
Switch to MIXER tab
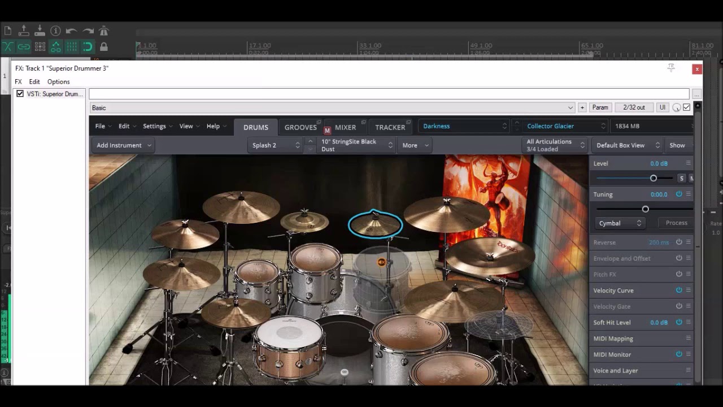pyautogui.click(x=345, y=127)
